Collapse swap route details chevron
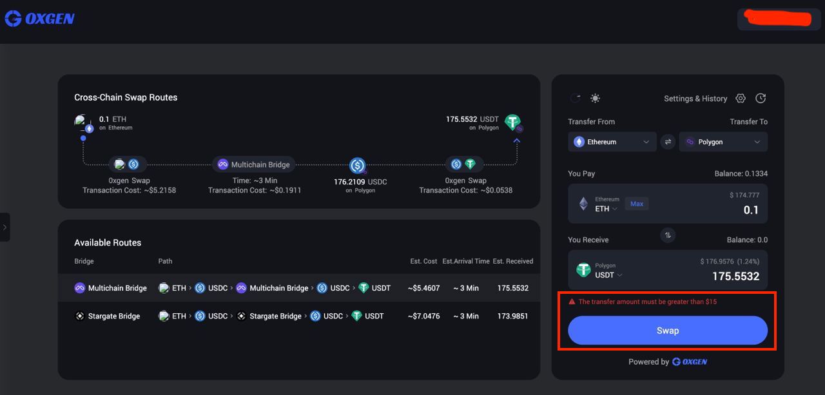Viewport: 825px width, 395px height. 516,140
